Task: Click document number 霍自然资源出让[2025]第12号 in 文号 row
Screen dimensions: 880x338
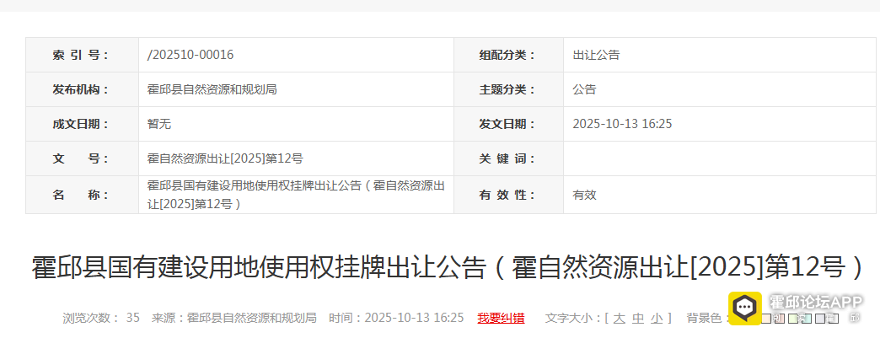Action: coord(225,159)
